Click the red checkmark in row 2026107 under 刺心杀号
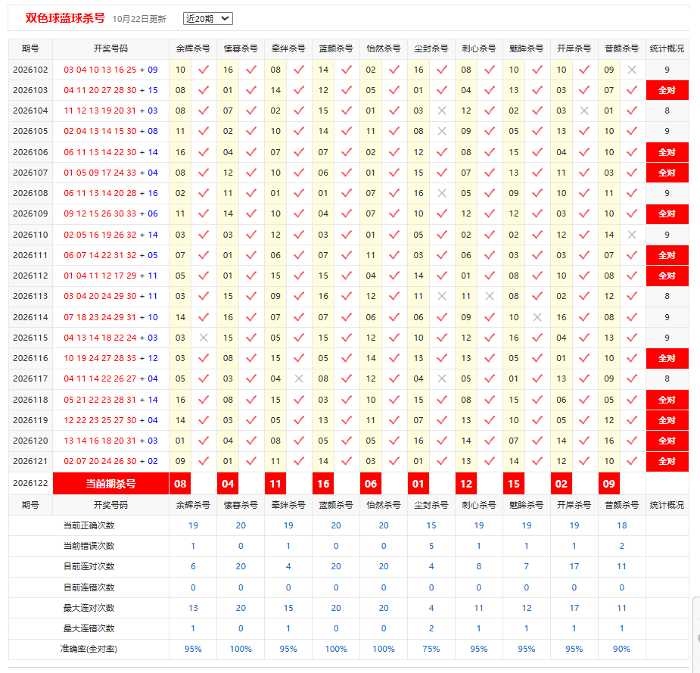 click(x=490, y=173)
